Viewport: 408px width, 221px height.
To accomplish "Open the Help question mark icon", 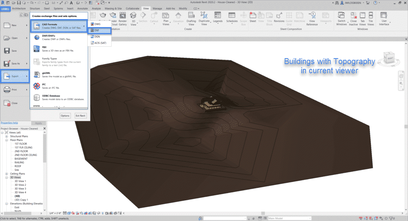I will [375, 3].
